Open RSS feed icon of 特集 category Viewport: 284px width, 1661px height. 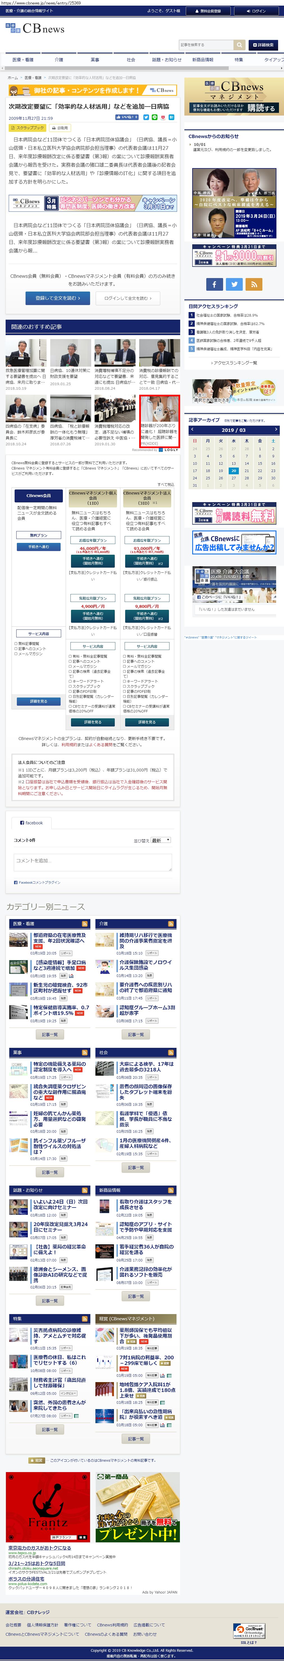click(x=84, y=1319)
